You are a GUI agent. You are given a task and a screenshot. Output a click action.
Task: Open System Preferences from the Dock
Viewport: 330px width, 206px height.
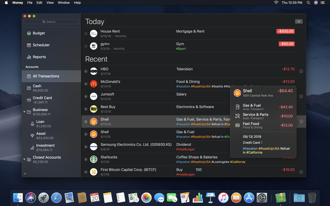[x=262, y=198]
